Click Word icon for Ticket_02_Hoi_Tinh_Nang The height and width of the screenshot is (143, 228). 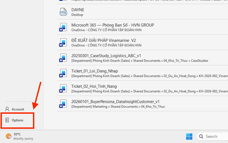(x=63, y=88)
